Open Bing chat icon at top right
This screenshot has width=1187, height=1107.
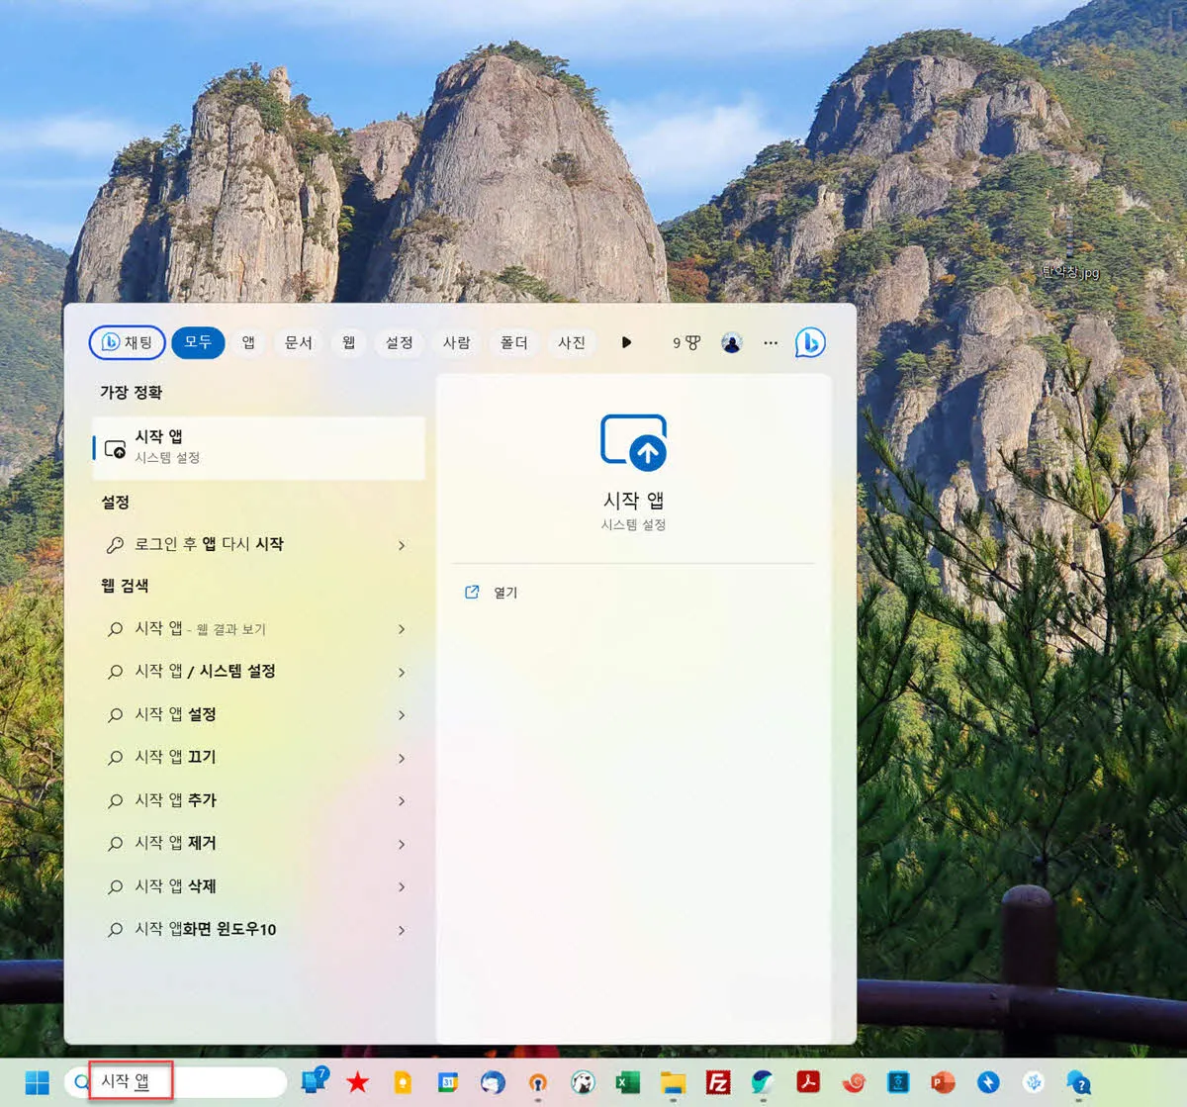[x=810, y=342]
